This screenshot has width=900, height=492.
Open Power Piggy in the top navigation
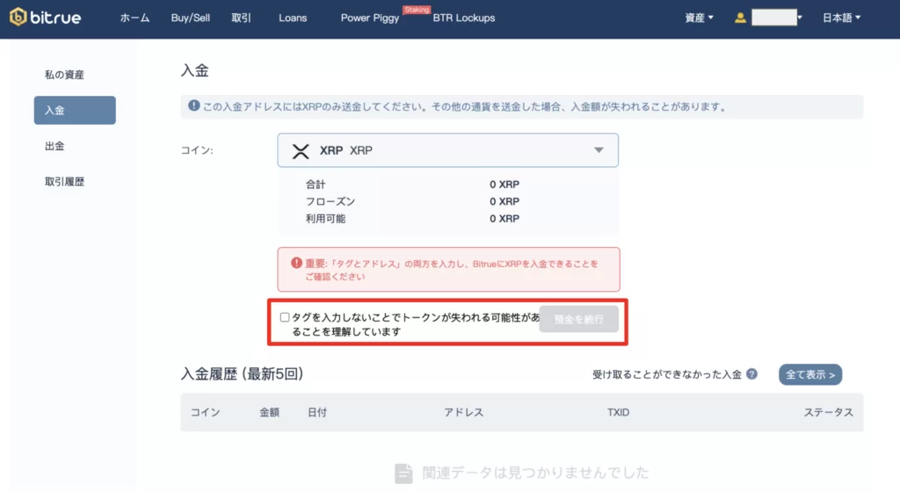pos(370,18)
